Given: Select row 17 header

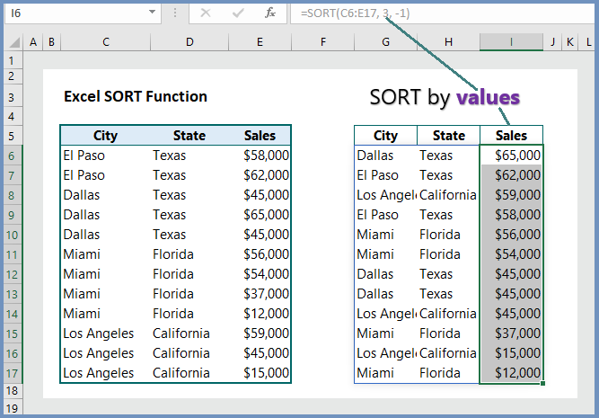Looking at the screenshot, I should 12,373.
